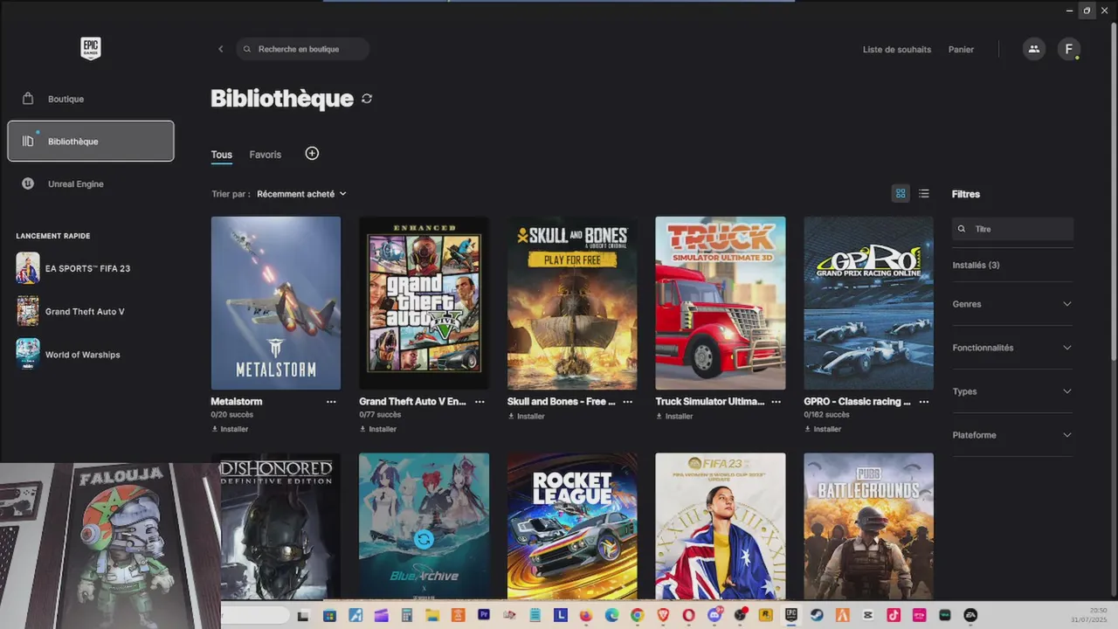Viewport: 1118px width, 629px height.
Task: Switch to the Favoris tab
Action: [x=266, y=155]
